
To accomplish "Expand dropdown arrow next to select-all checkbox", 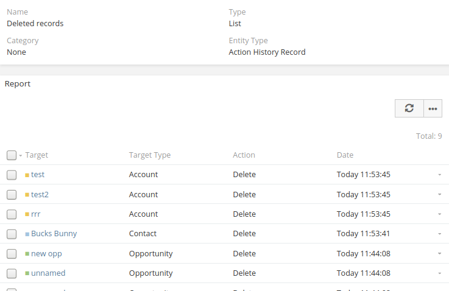I will coord(20,156).
